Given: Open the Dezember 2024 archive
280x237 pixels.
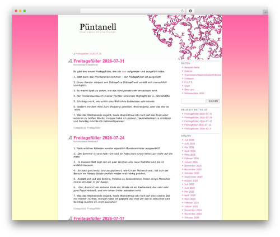Looking at the screenshot, I should [x=193, y=210].
